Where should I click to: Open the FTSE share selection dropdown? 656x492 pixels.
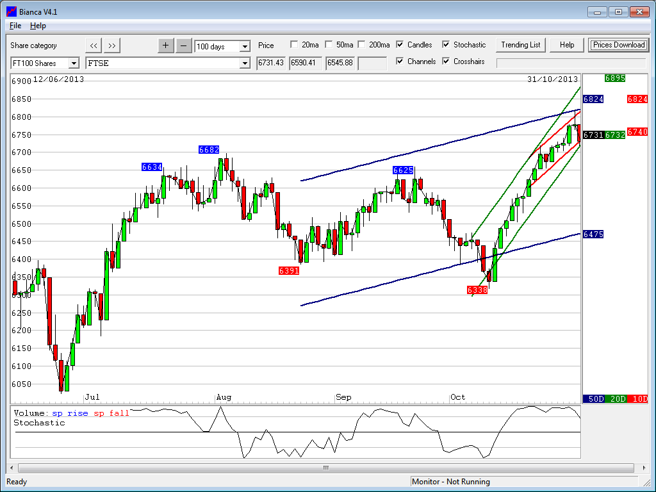tap(245, 63)
